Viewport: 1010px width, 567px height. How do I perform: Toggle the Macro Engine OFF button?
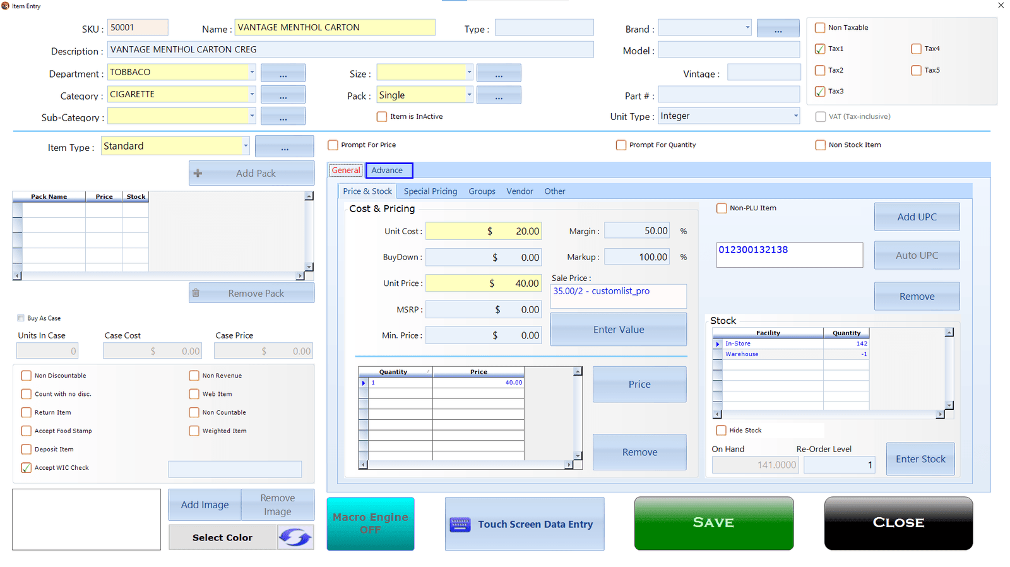click(371, 523)
